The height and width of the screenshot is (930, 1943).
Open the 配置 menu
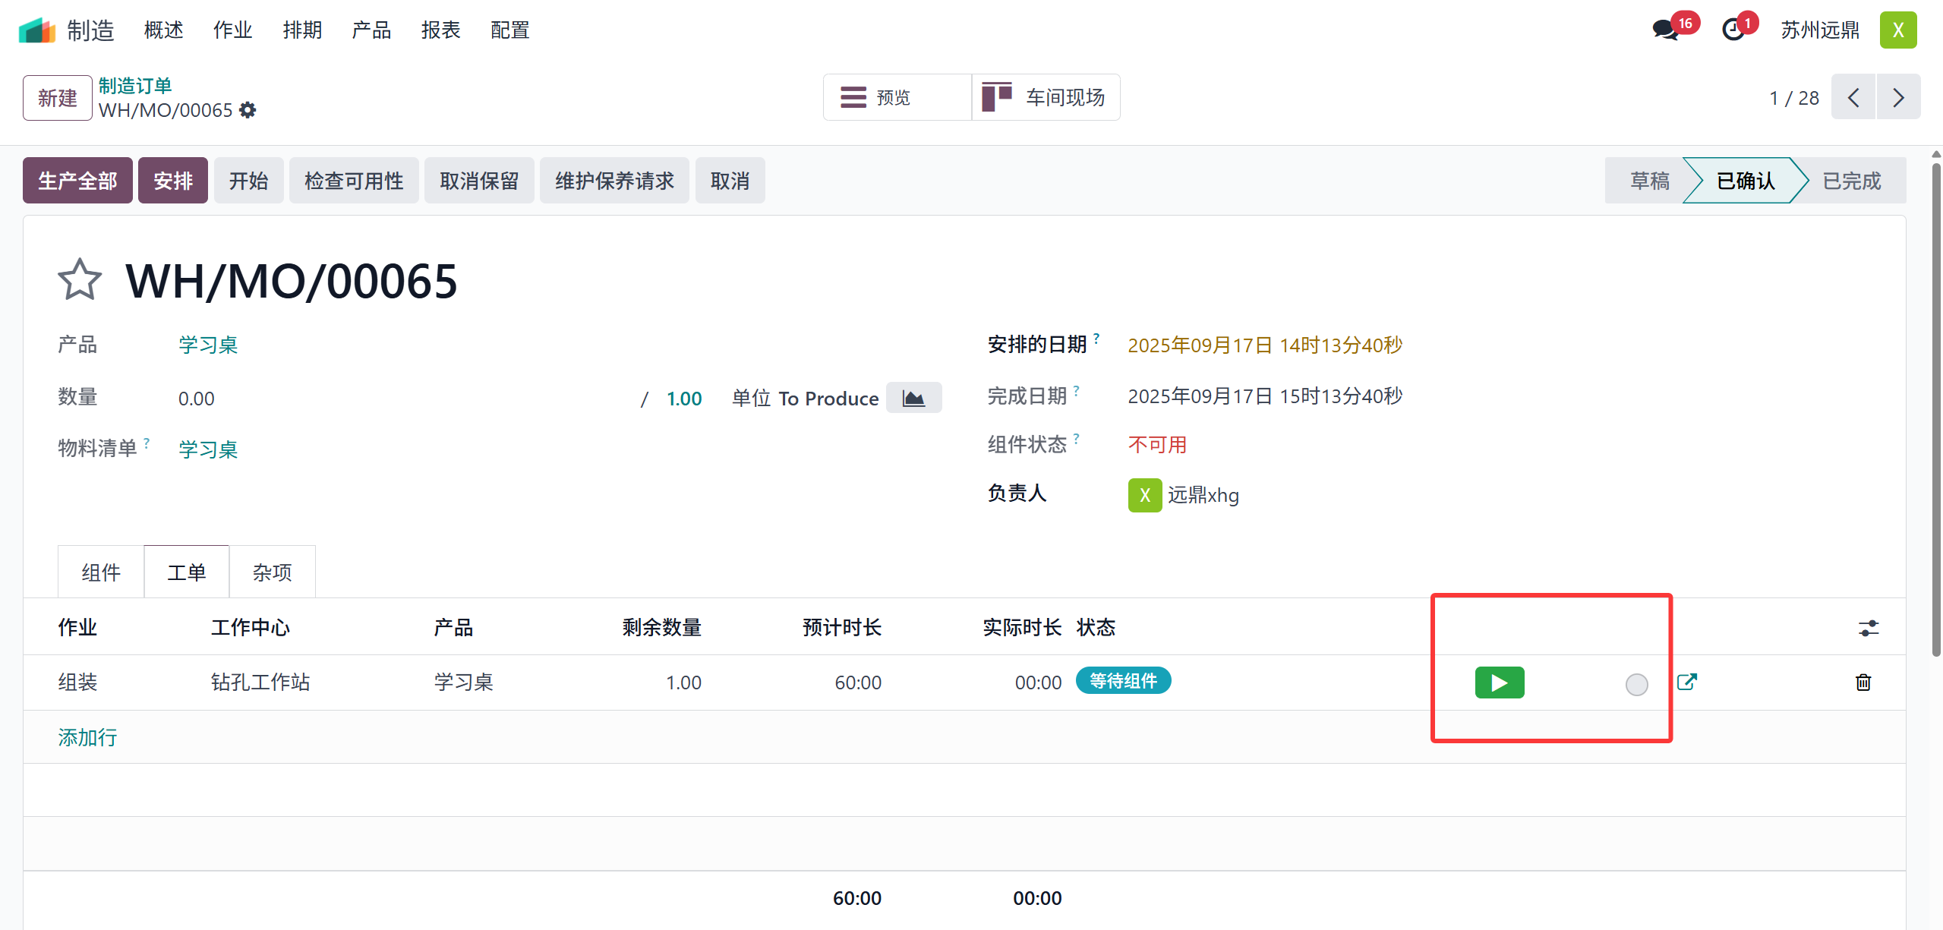[509, 30]
